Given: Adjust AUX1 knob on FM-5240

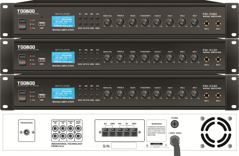Looking at the screenshot, I should click(x=170, y=94).
